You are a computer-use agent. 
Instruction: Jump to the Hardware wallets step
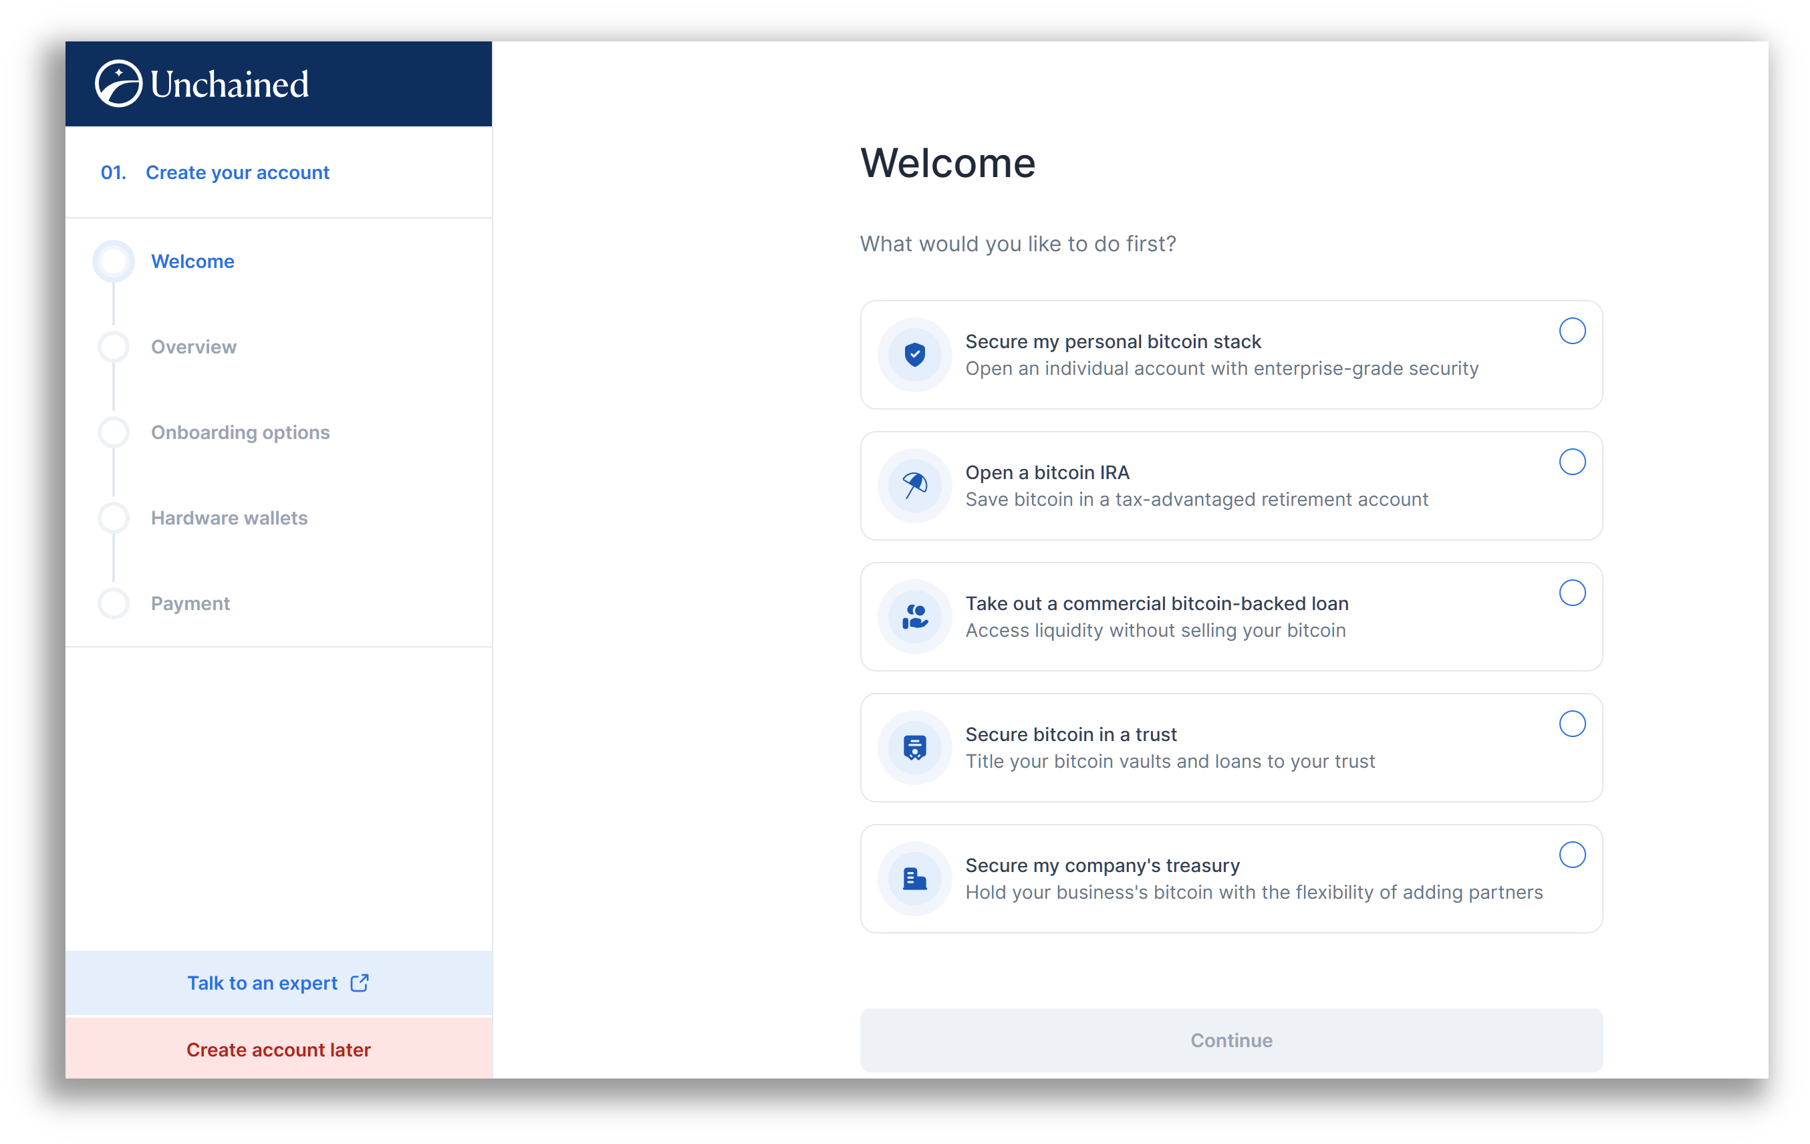pyautogui.click(x=229, y=518)
